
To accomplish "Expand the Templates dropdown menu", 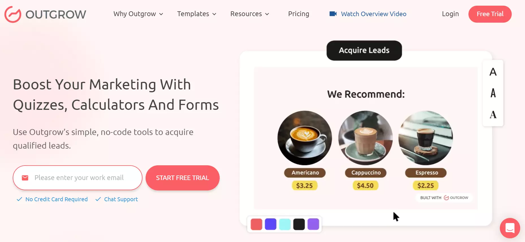I will (197, 14).
